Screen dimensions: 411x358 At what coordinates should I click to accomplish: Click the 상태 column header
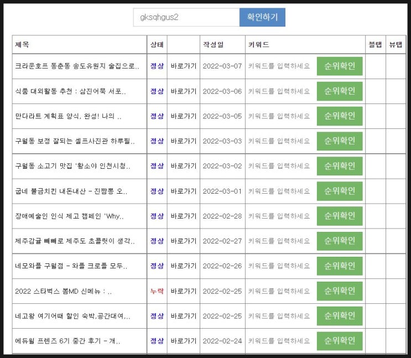157,45
